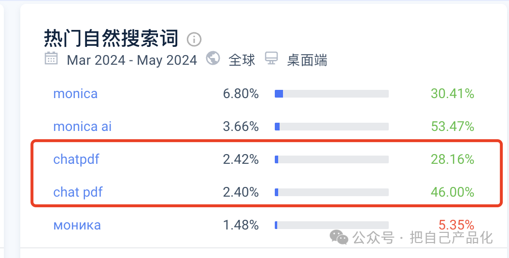Viewport: 509px width, 258px height.
Task: Click the globe icon for region
Action: (213, 58)
